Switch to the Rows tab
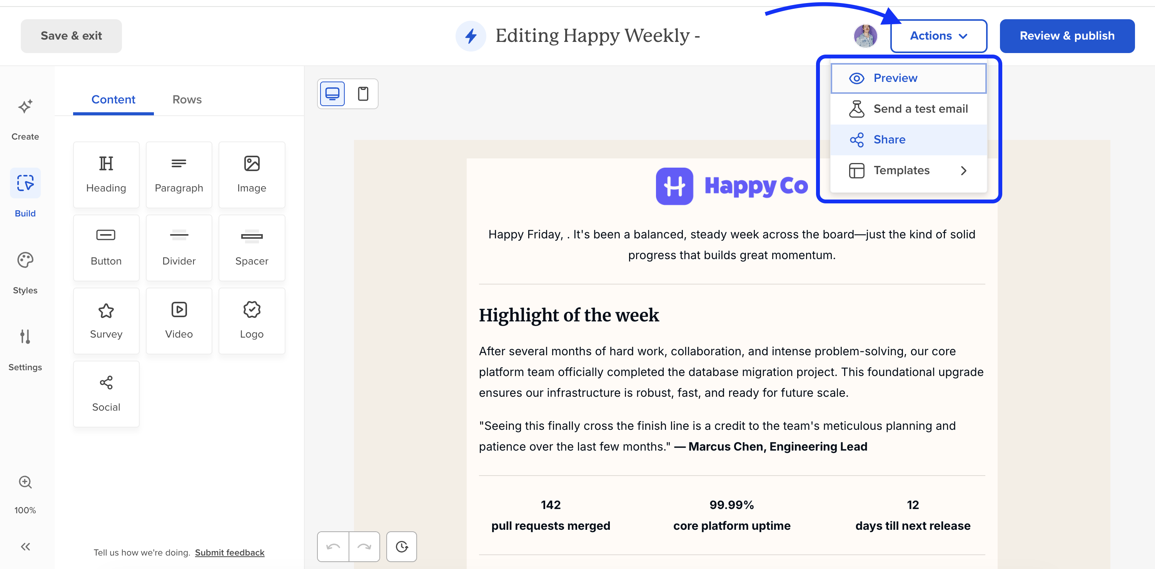1155x569 pixels. [187, 100]
